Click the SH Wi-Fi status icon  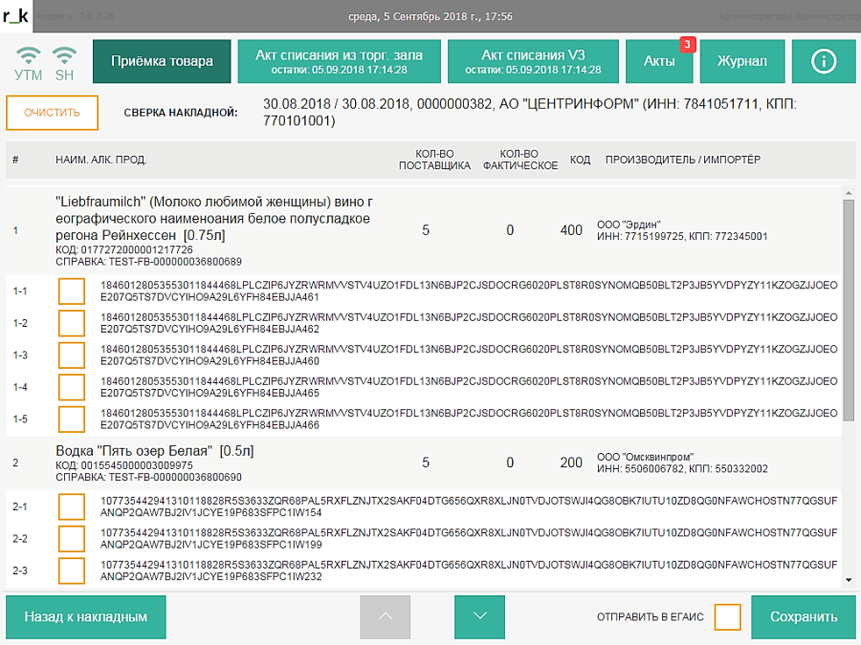point(64,55)
